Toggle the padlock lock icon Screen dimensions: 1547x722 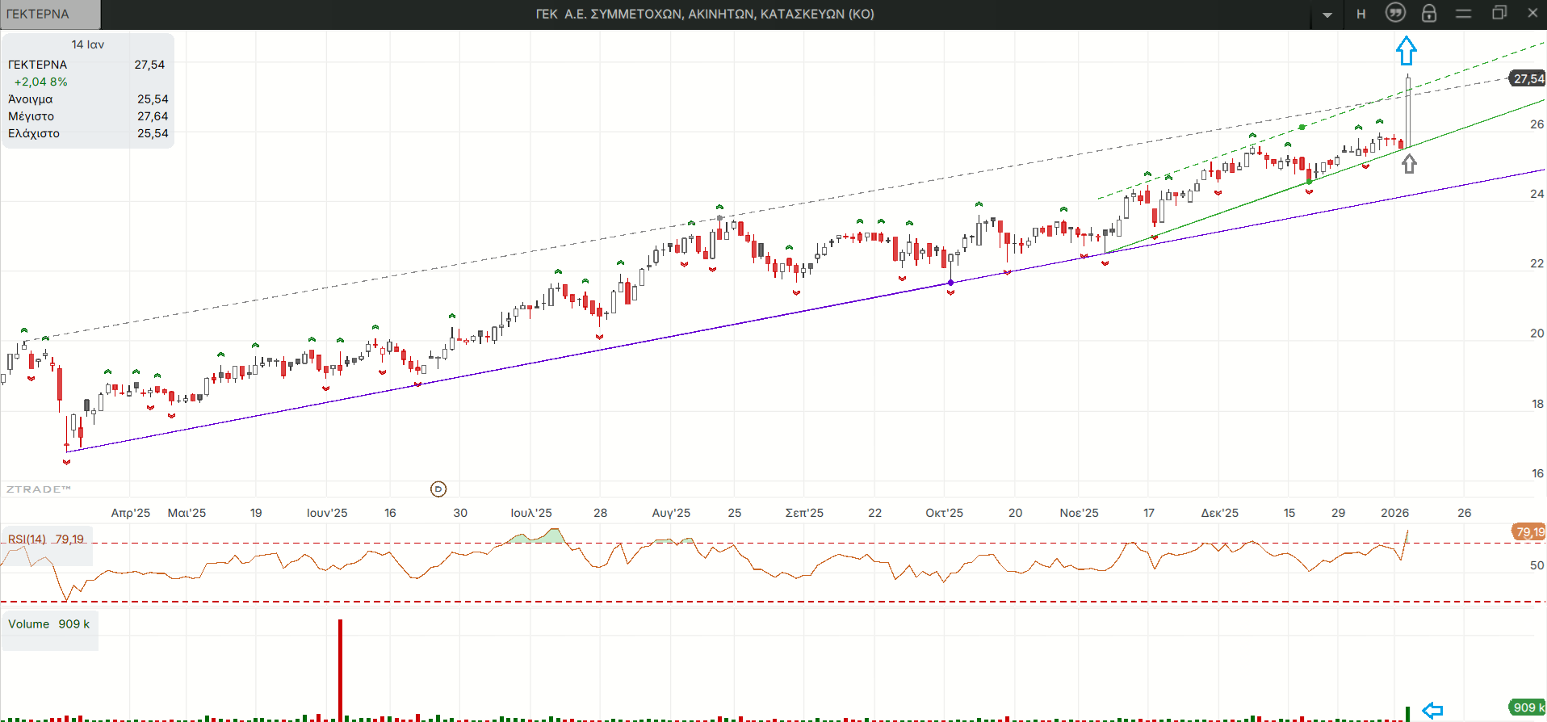(x=1429, y=14)
